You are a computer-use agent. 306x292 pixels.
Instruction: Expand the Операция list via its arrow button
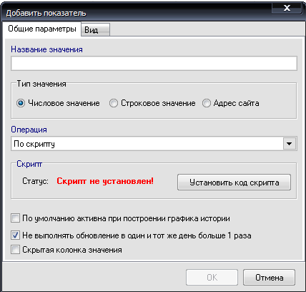[290, 144]
